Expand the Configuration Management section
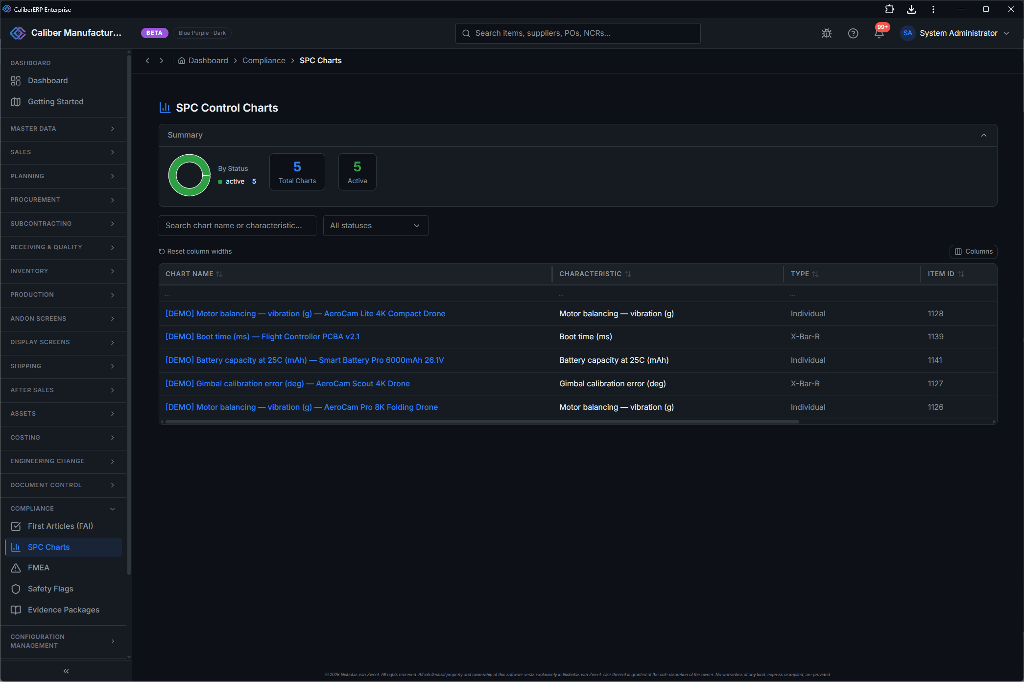The height and width of the screenshot is (682, 1024). (63, 641)
